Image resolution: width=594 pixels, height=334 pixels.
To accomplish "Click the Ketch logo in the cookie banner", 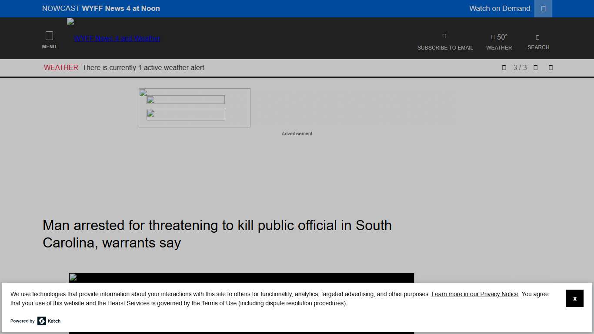I will (42, 321).
